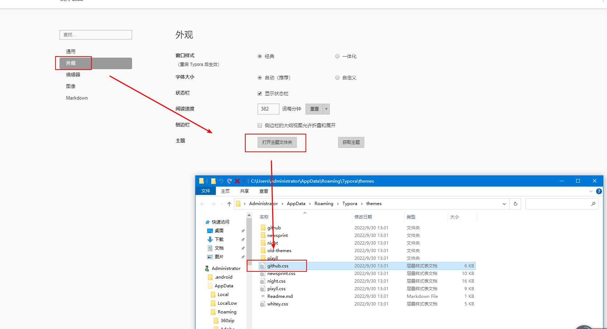Open the 查看 ribbon tab
The image size is (607, 329).
point(264,191)
